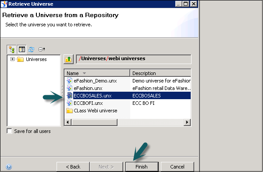Click the Retrieve Universe title bar app icon
The width and height of the screenshot is (263, 172).
click(4, 4)
